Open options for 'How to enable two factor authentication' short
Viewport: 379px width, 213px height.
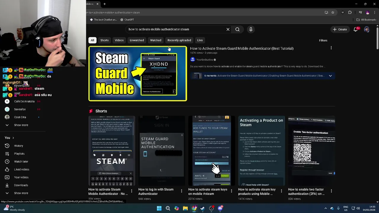tap(331, 191)
